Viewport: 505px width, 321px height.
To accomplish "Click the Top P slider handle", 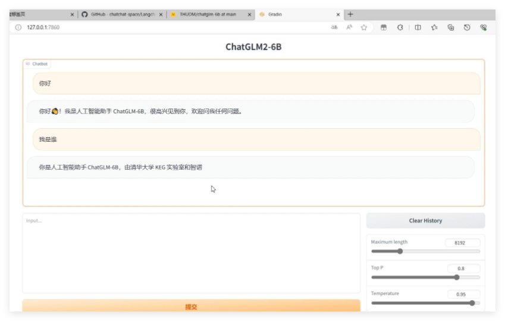I will tap(457, 277).
